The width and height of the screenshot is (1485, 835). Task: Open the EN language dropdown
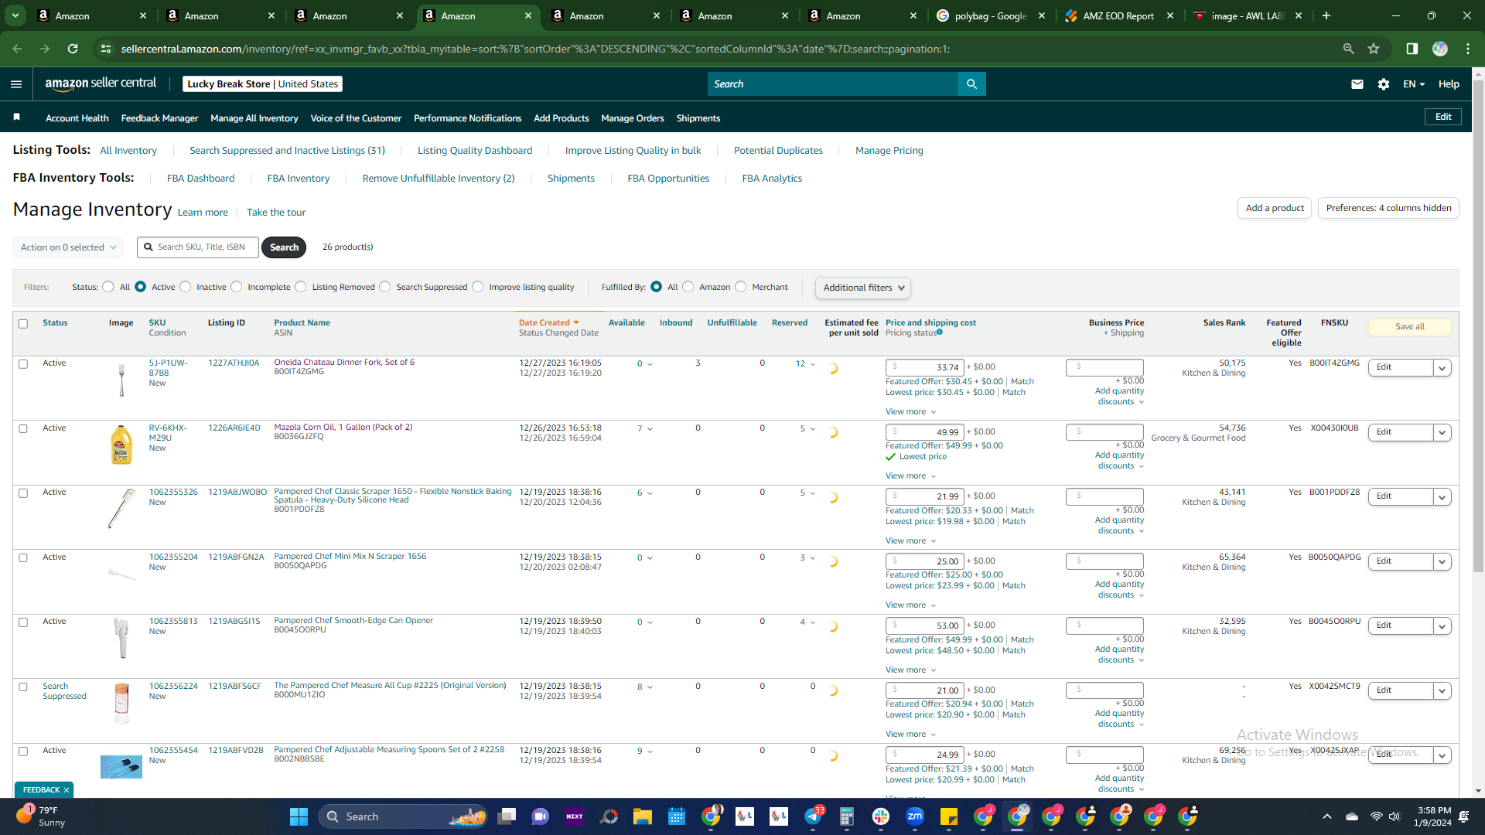[1414, 84]
